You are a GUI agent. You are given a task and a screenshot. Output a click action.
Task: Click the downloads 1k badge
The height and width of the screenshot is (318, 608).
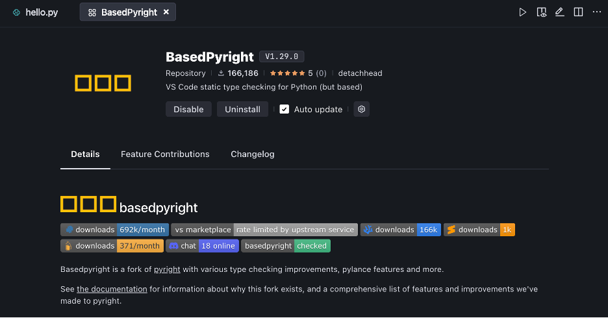pos(479,230)
